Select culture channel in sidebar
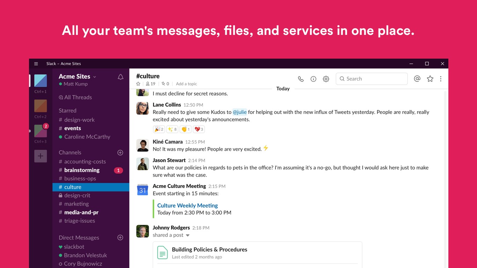The height and width of the screenshot is (268, 477). tap(91, 187)
